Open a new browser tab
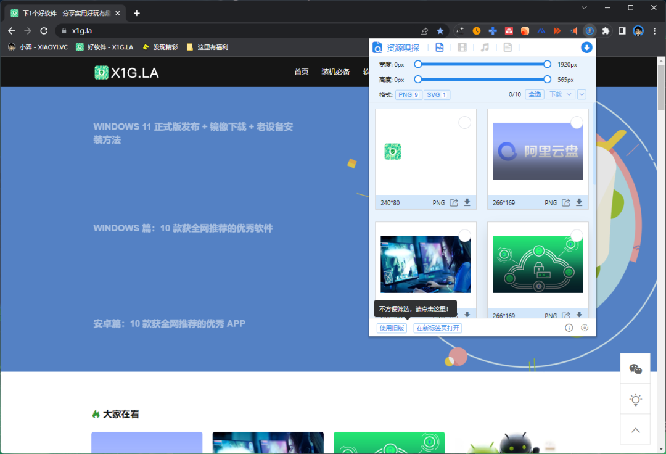This screenshot has height=454, width=666. coord(137,13)
